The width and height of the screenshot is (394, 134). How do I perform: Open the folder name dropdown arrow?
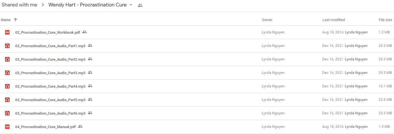point(131,5)
